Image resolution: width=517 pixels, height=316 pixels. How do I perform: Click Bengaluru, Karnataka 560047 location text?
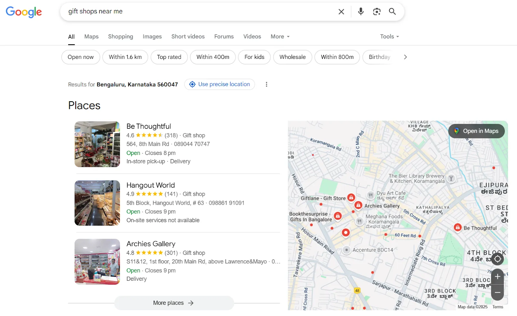pyautogui.click(x=137, y=85)
